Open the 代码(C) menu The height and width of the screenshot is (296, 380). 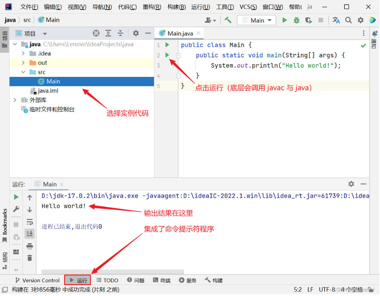127,7
